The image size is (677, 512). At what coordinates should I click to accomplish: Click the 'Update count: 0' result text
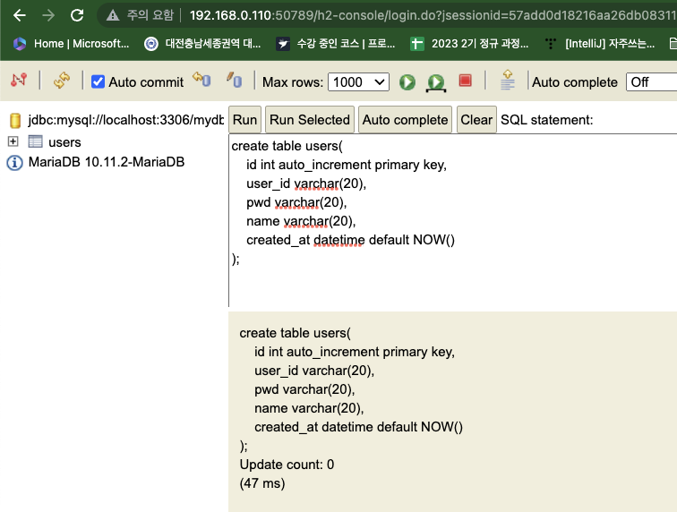pyautogui.click(x=287, y=465)
